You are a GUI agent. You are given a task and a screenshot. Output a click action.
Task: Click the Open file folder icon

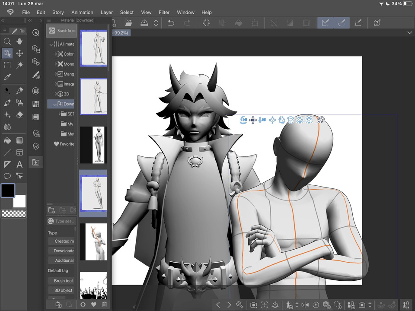click(128, 23)
